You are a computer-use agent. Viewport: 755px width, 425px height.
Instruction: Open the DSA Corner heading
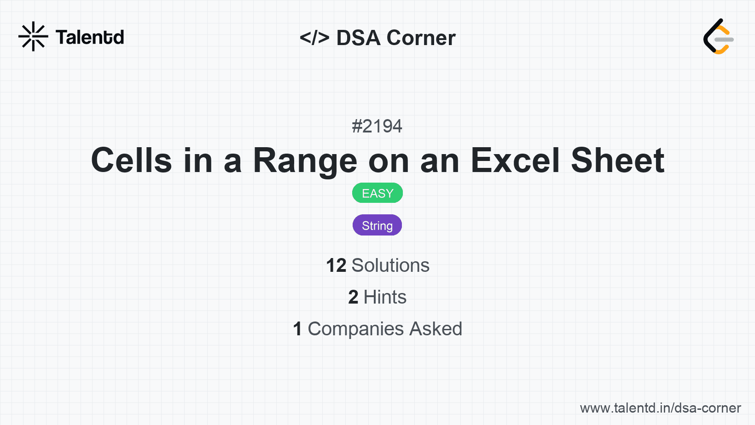coord(377,38)
